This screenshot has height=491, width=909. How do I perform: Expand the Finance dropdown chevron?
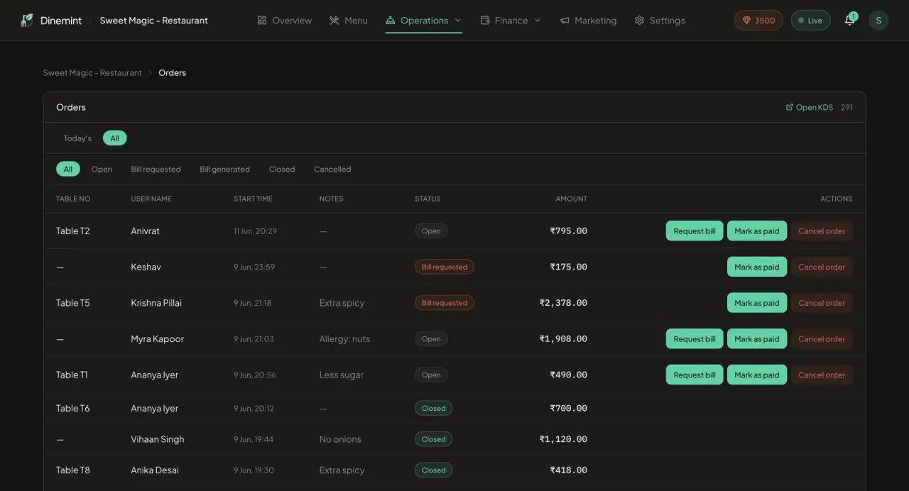pos(538,21)
